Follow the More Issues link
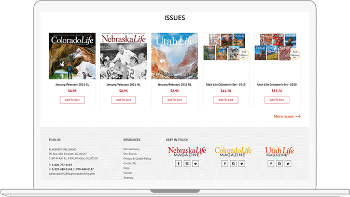The width and height of the screenshot is (350, 197). 287,117
